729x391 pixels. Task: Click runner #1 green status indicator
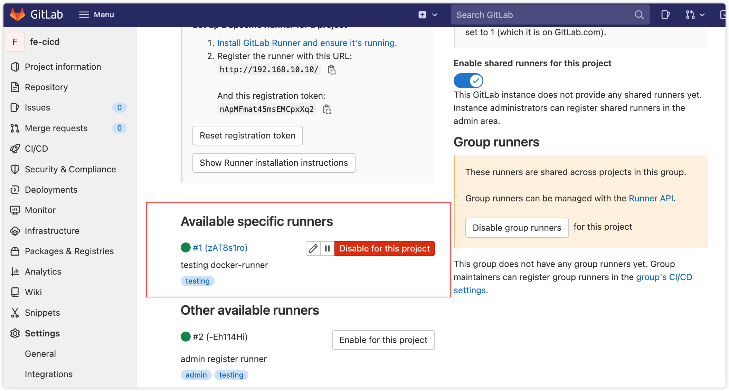tap(186, 247)
